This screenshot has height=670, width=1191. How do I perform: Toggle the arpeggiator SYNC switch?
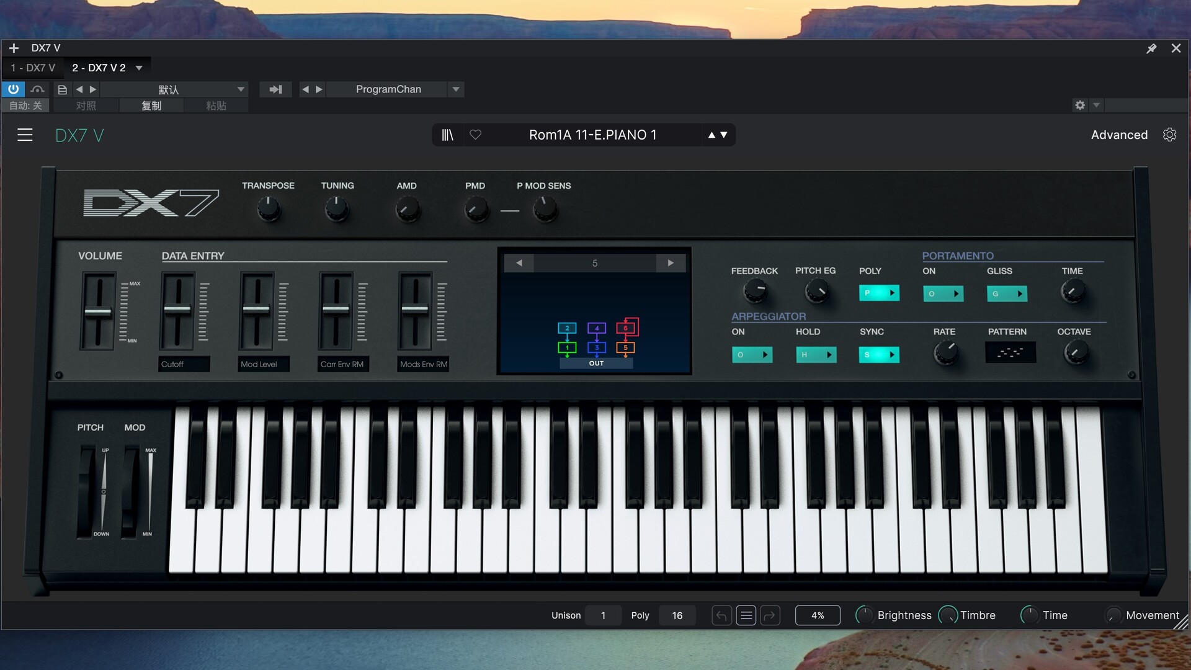(x=879, y=355)
